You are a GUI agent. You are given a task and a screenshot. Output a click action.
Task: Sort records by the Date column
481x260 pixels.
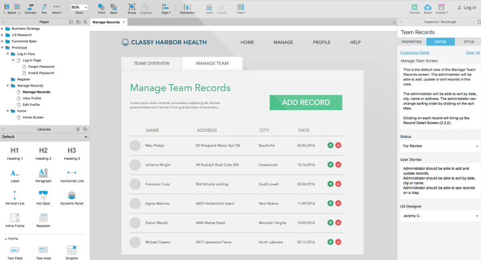click(x=304, y=130)
